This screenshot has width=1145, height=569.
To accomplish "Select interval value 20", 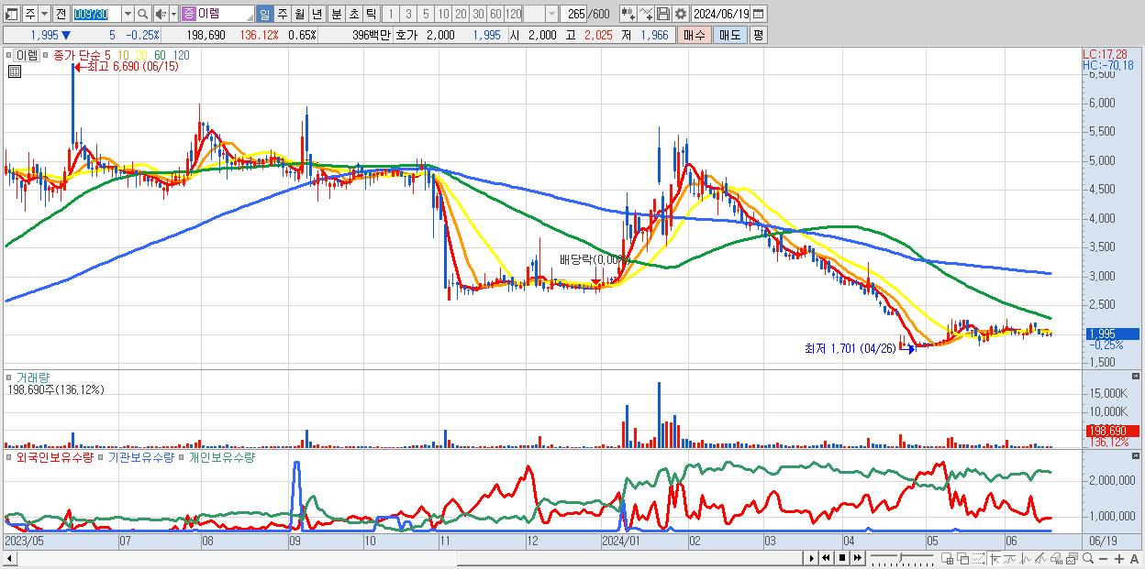I will pyautogui.click(x=461, y=14).
